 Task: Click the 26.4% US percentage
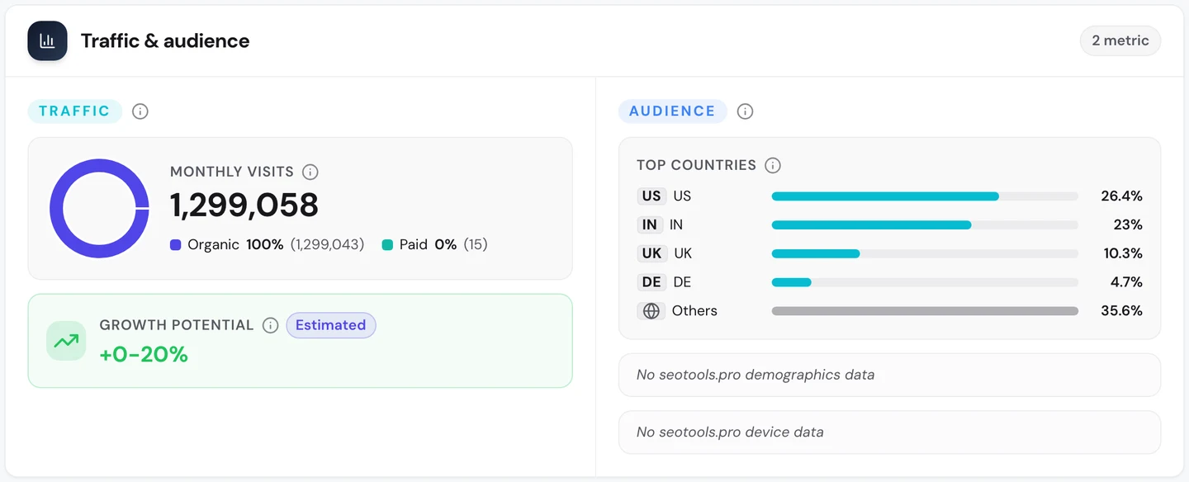pos(1121,196)
